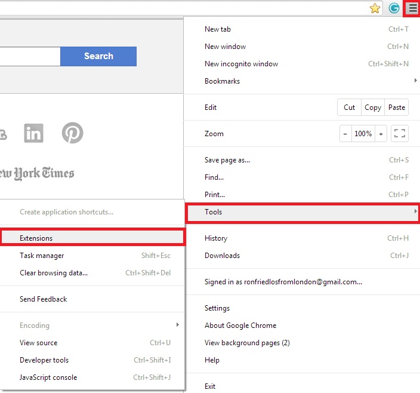This screenshot has height=393, width=420.
Task: Click the New York Times logo
Action: point(36,174)
